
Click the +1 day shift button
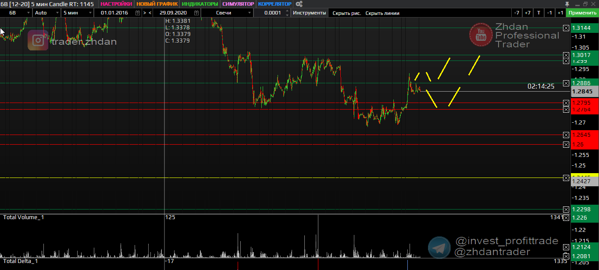560,13
